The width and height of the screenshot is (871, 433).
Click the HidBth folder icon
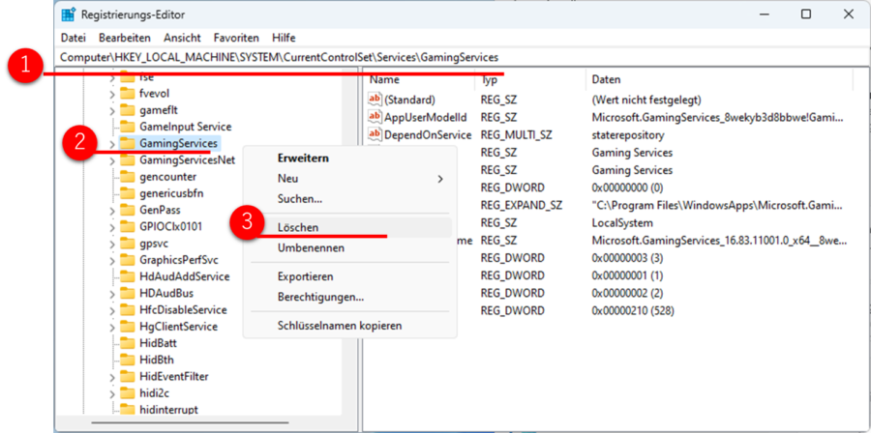pos(128,360)
